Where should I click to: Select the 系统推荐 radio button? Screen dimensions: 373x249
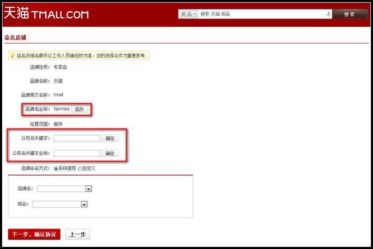pyautogui.click(x=56, y=168)
